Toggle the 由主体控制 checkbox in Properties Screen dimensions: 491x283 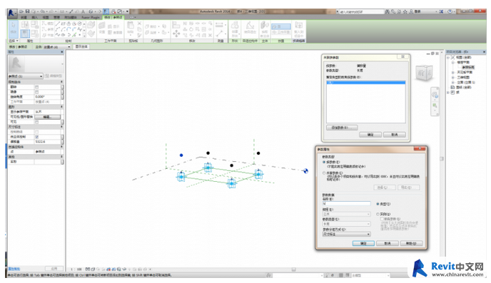click(36, 137)
